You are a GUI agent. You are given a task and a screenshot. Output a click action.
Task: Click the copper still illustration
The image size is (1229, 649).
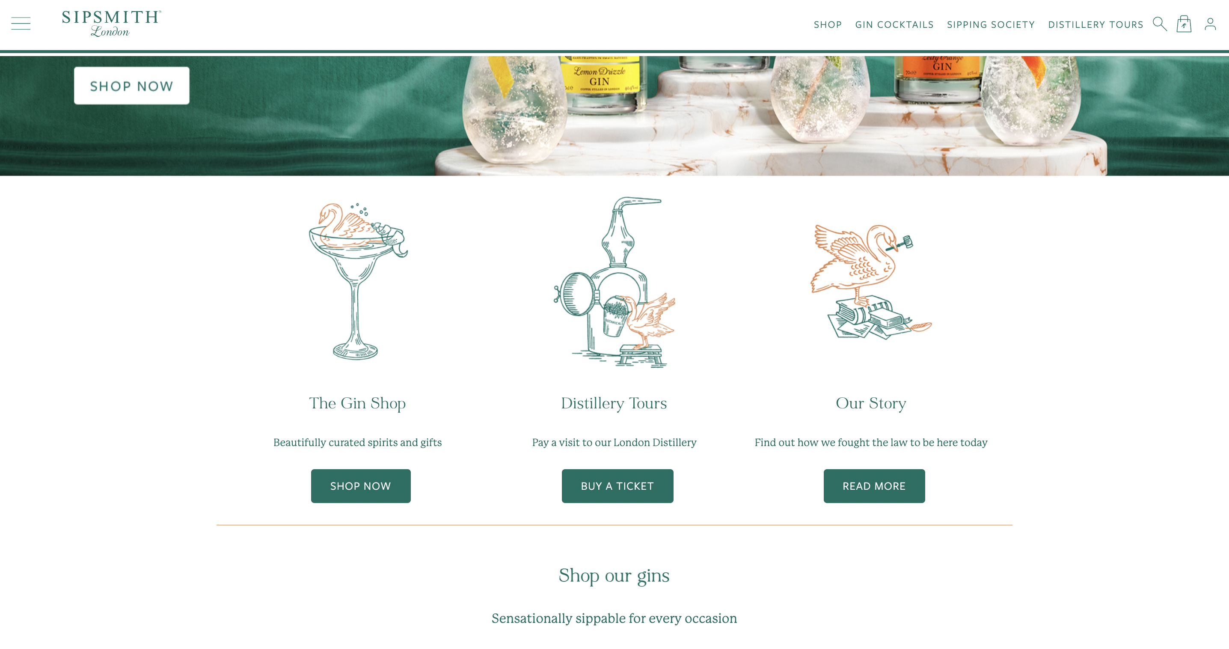614,283
